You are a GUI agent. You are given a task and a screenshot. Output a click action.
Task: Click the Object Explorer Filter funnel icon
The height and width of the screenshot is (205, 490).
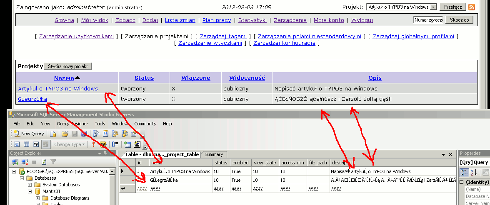(53, 162)
